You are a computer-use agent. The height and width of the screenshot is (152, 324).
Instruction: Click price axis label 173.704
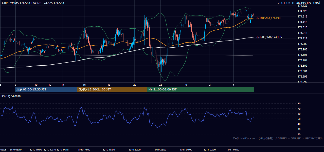click(302, 60)
